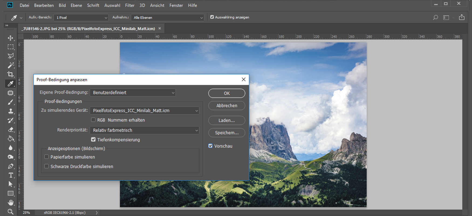472x216 pixels.
Task: Select the Crop tool
Action: pyautogui.click(x=11, y=74)
